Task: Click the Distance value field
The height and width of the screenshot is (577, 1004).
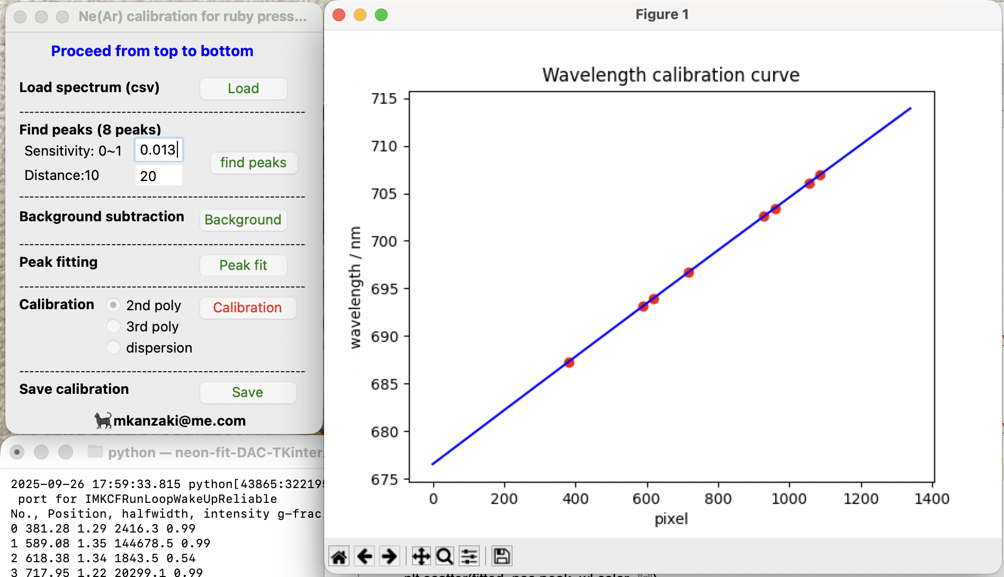Action: point(158,176)
